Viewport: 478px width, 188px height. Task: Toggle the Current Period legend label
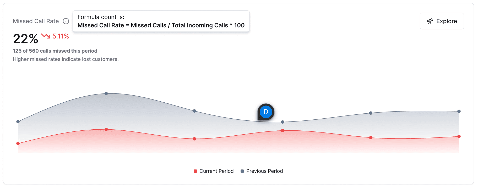[x=216, y=171]
